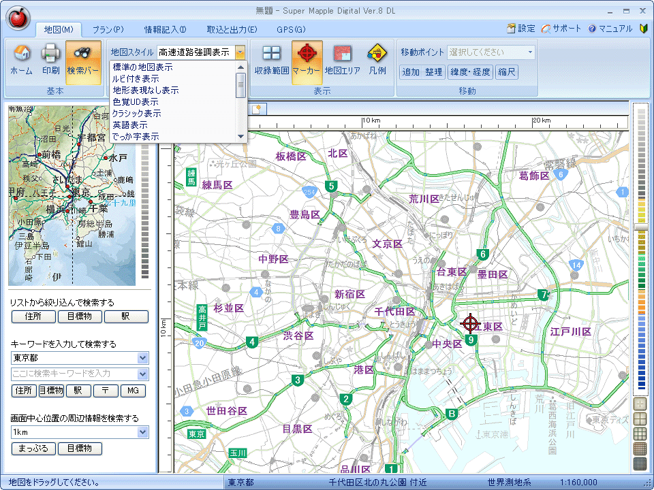
Task: Select the 2x2 grid scale icon
Action: (640, 419)
